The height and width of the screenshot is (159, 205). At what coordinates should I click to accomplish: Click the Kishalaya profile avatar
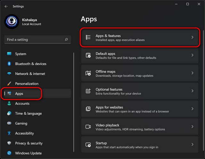pos(12,22)
